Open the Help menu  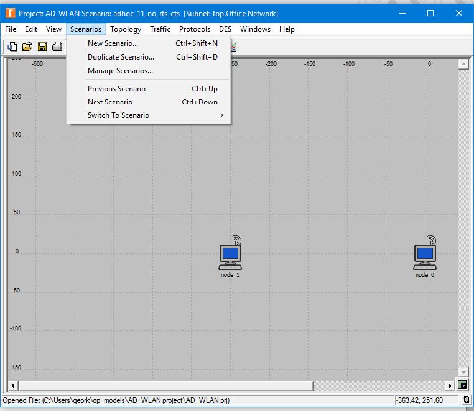(287, 29)
